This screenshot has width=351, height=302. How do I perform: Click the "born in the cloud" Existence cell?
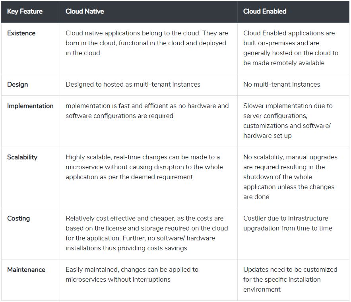pyautogui.click(x=146, y=43)
